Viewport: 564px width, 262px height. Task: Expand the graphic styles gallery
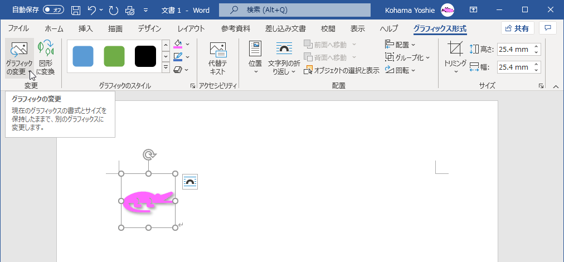166,67
